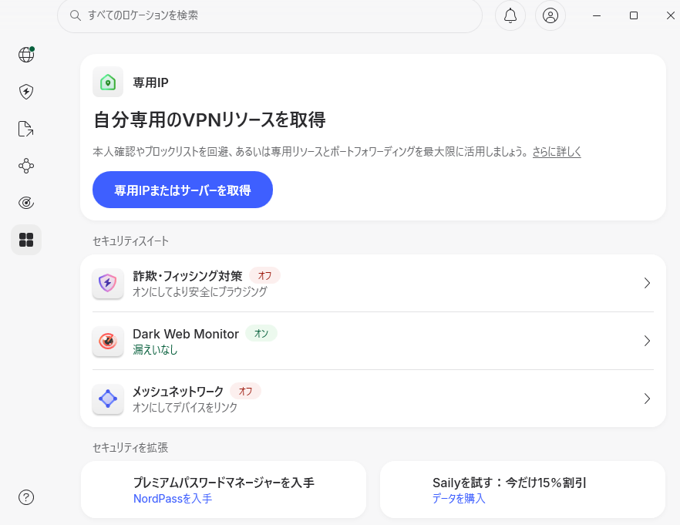Screen dimensions: 680x525
Task: Open notifications bell icon
Action: 510,15
